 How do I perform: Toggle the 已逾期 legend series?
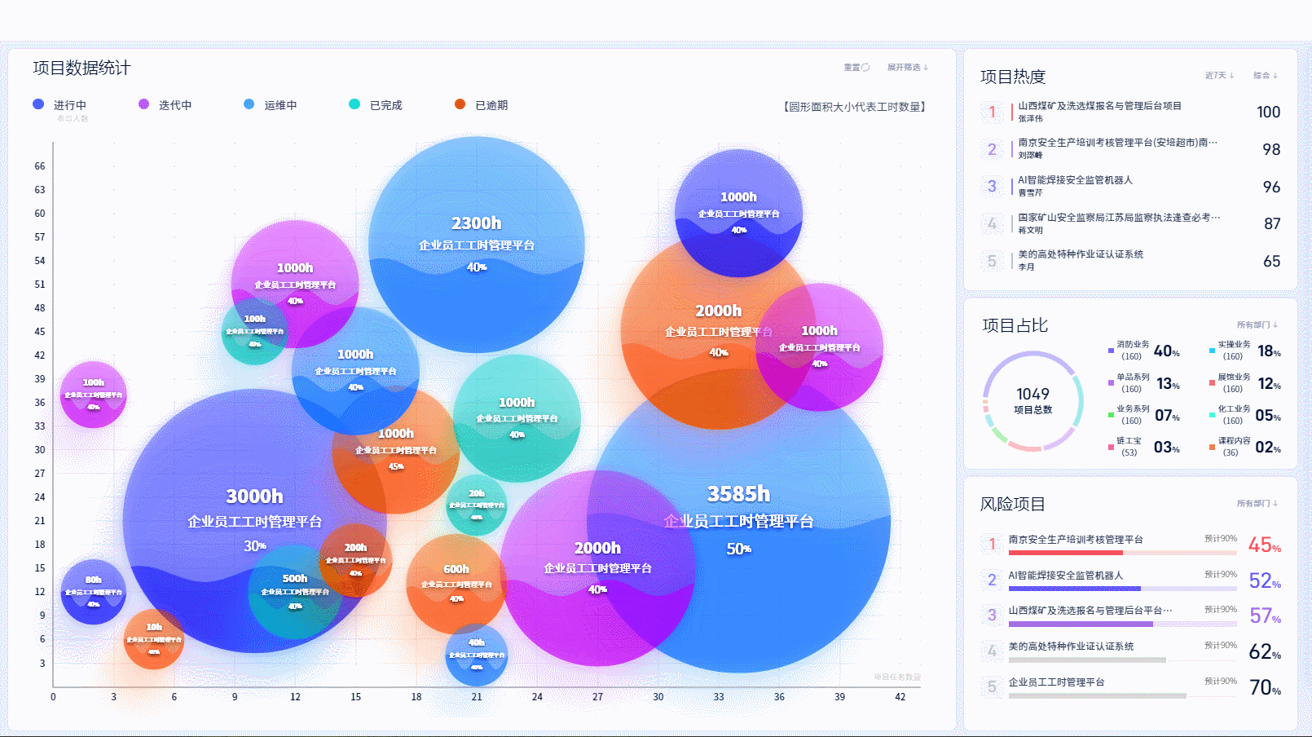click(x=481, y=105)
